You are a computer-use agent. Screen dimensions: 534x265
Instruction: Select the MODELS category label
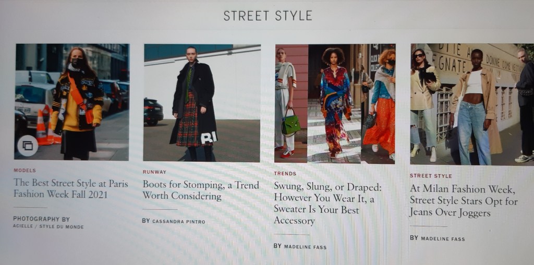25,170
